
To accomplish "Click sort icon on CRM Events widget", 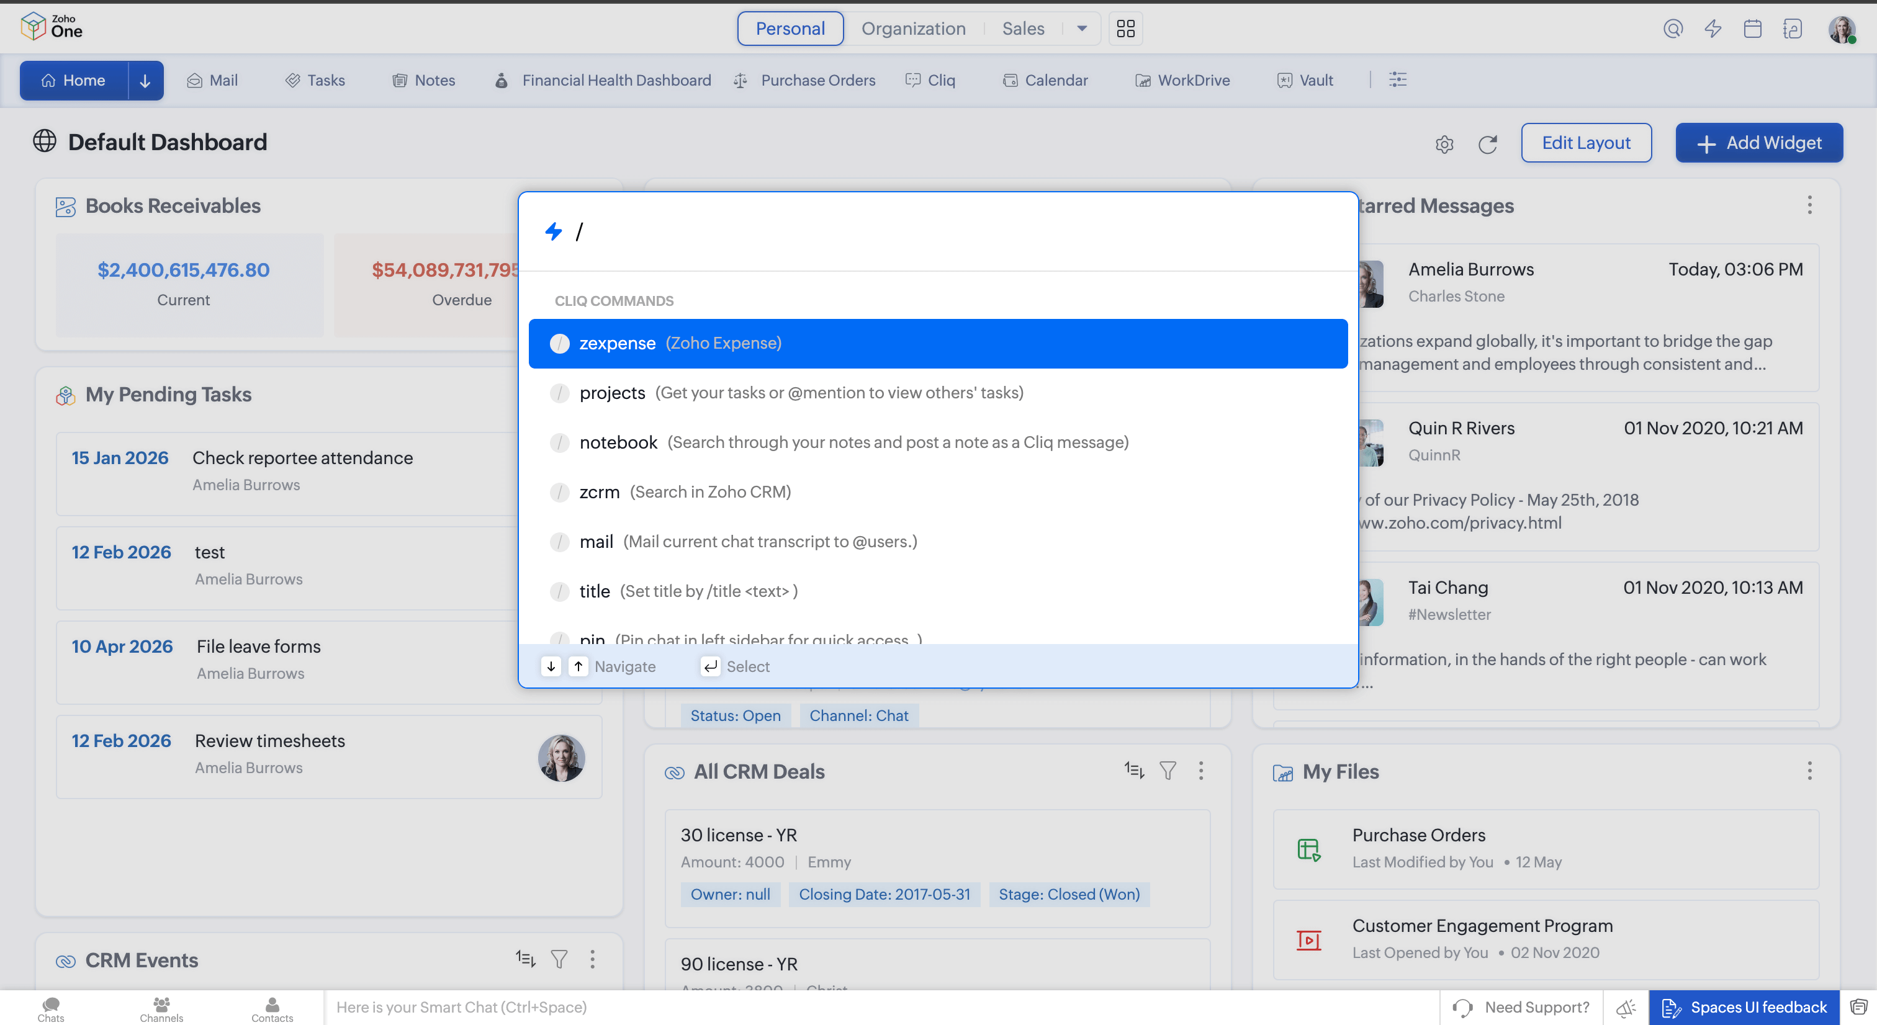I will 525,959.
